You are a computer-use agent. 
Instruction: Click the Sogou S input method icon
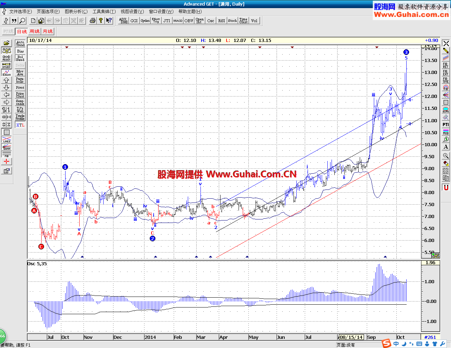click(387, 343)
